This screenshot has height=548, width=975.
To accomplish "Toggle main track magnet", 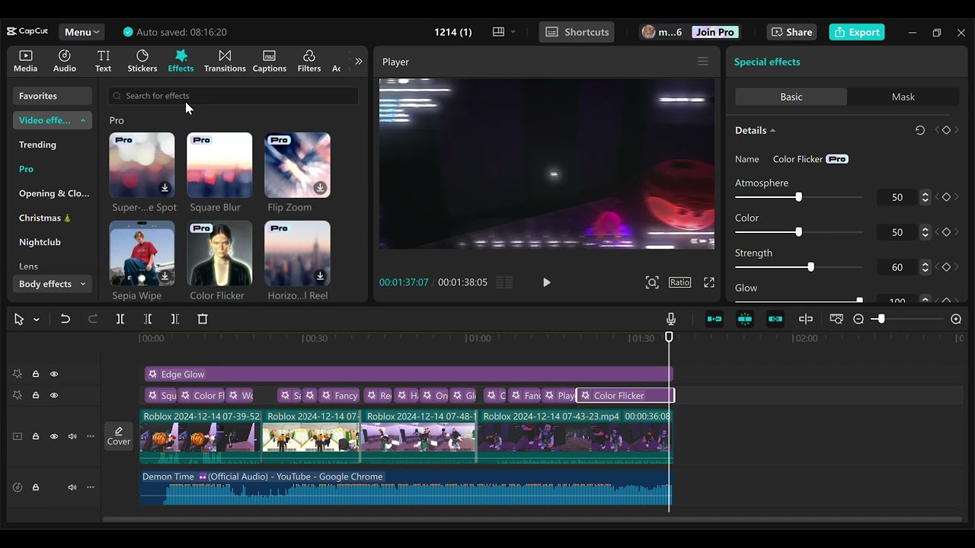I will pyautogui.click(x=714, y=319).
